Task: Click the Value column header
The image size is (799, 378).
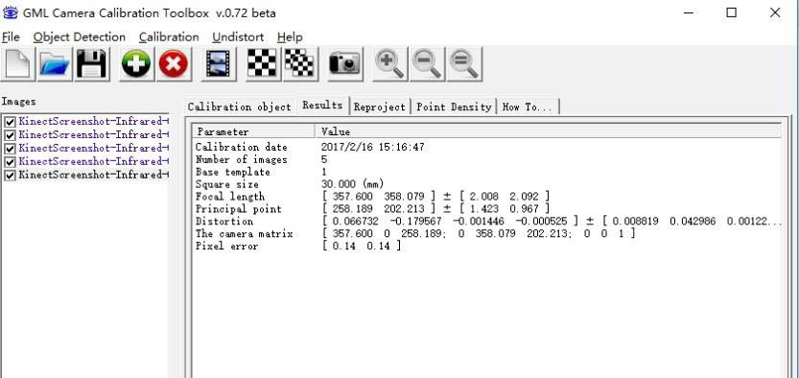Action: (549, 132)
